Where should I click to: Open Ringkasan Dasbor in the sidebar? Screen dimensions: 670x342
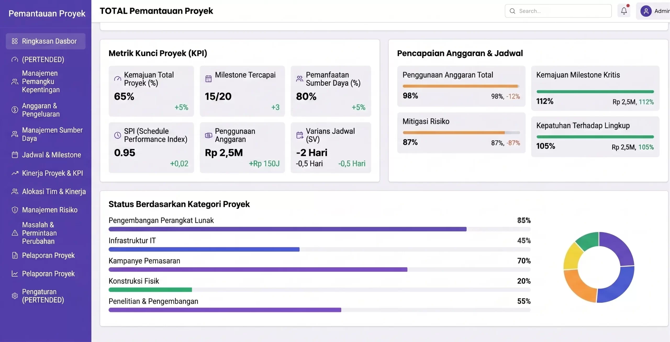click(46, 41)
